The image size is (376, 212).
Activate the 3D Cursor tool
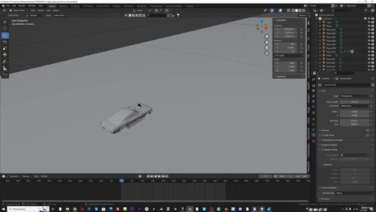(x=5, y=28)
